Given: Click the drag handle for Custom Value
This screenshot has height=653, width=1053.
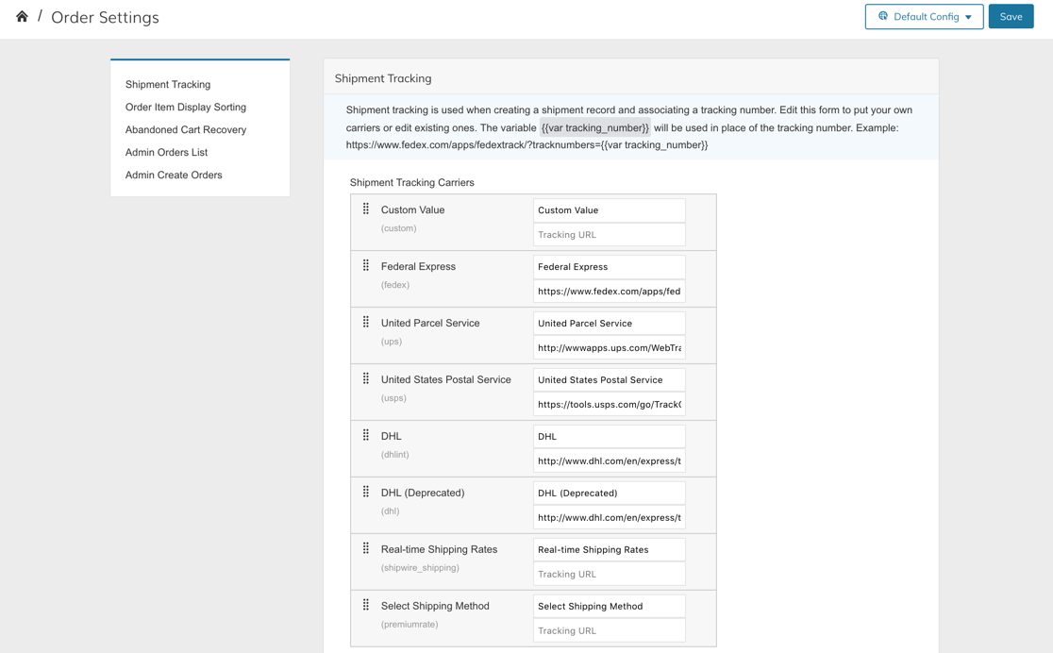Looking at the screenshot, I should point(366,209).
